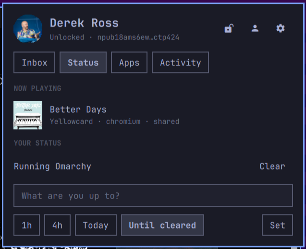The image size is (306, 249).
Task: Pick the Today duration option
Action: (x=96, y=225)
